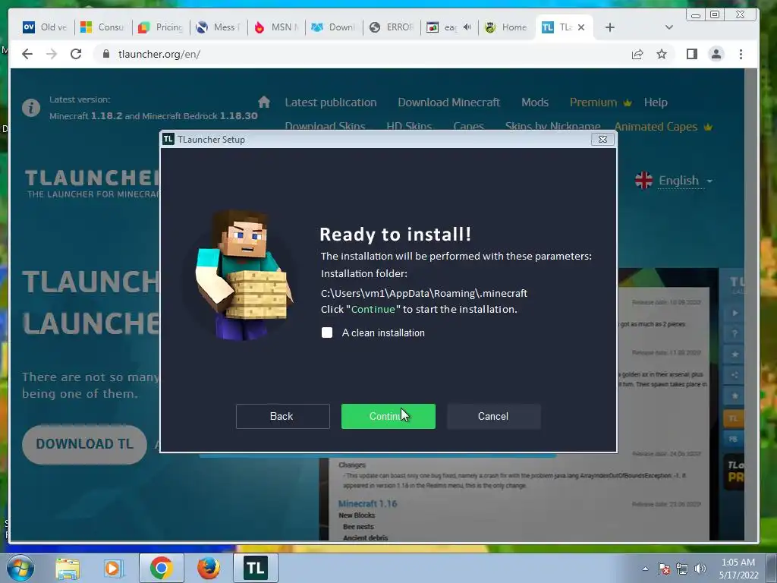Click the network tray icon
Screen dimensions: 777x583
click(682, 569)
